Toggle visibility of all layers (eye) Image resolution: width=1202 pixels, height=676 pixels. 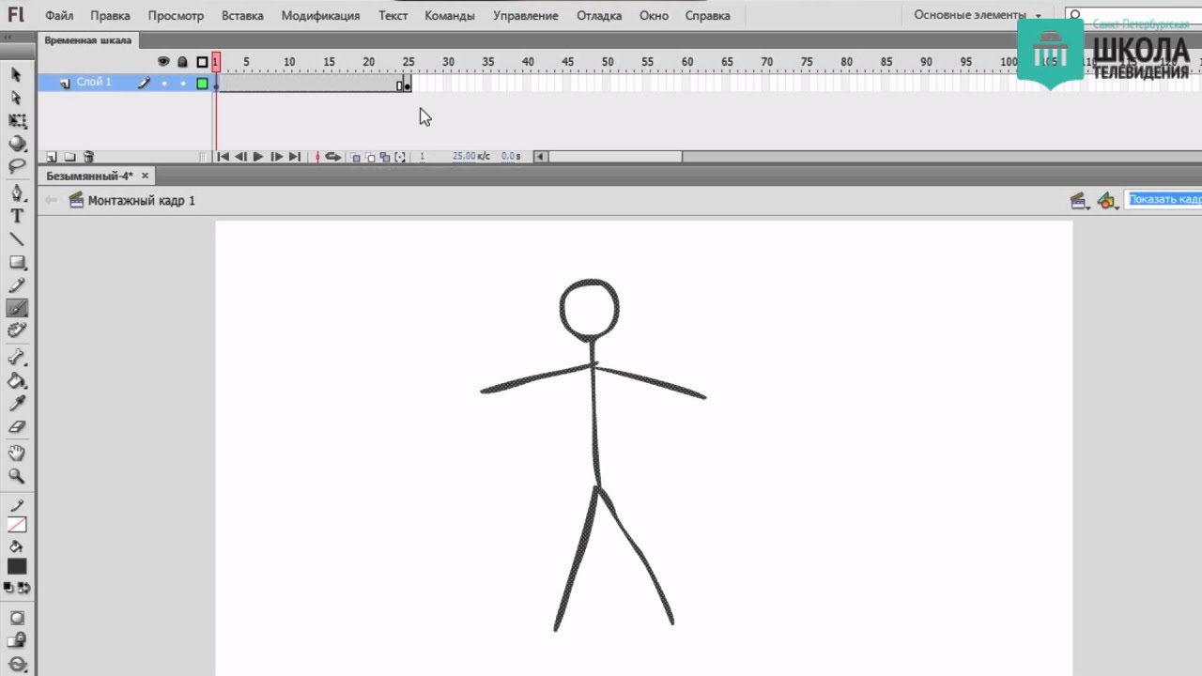point(163,62)
